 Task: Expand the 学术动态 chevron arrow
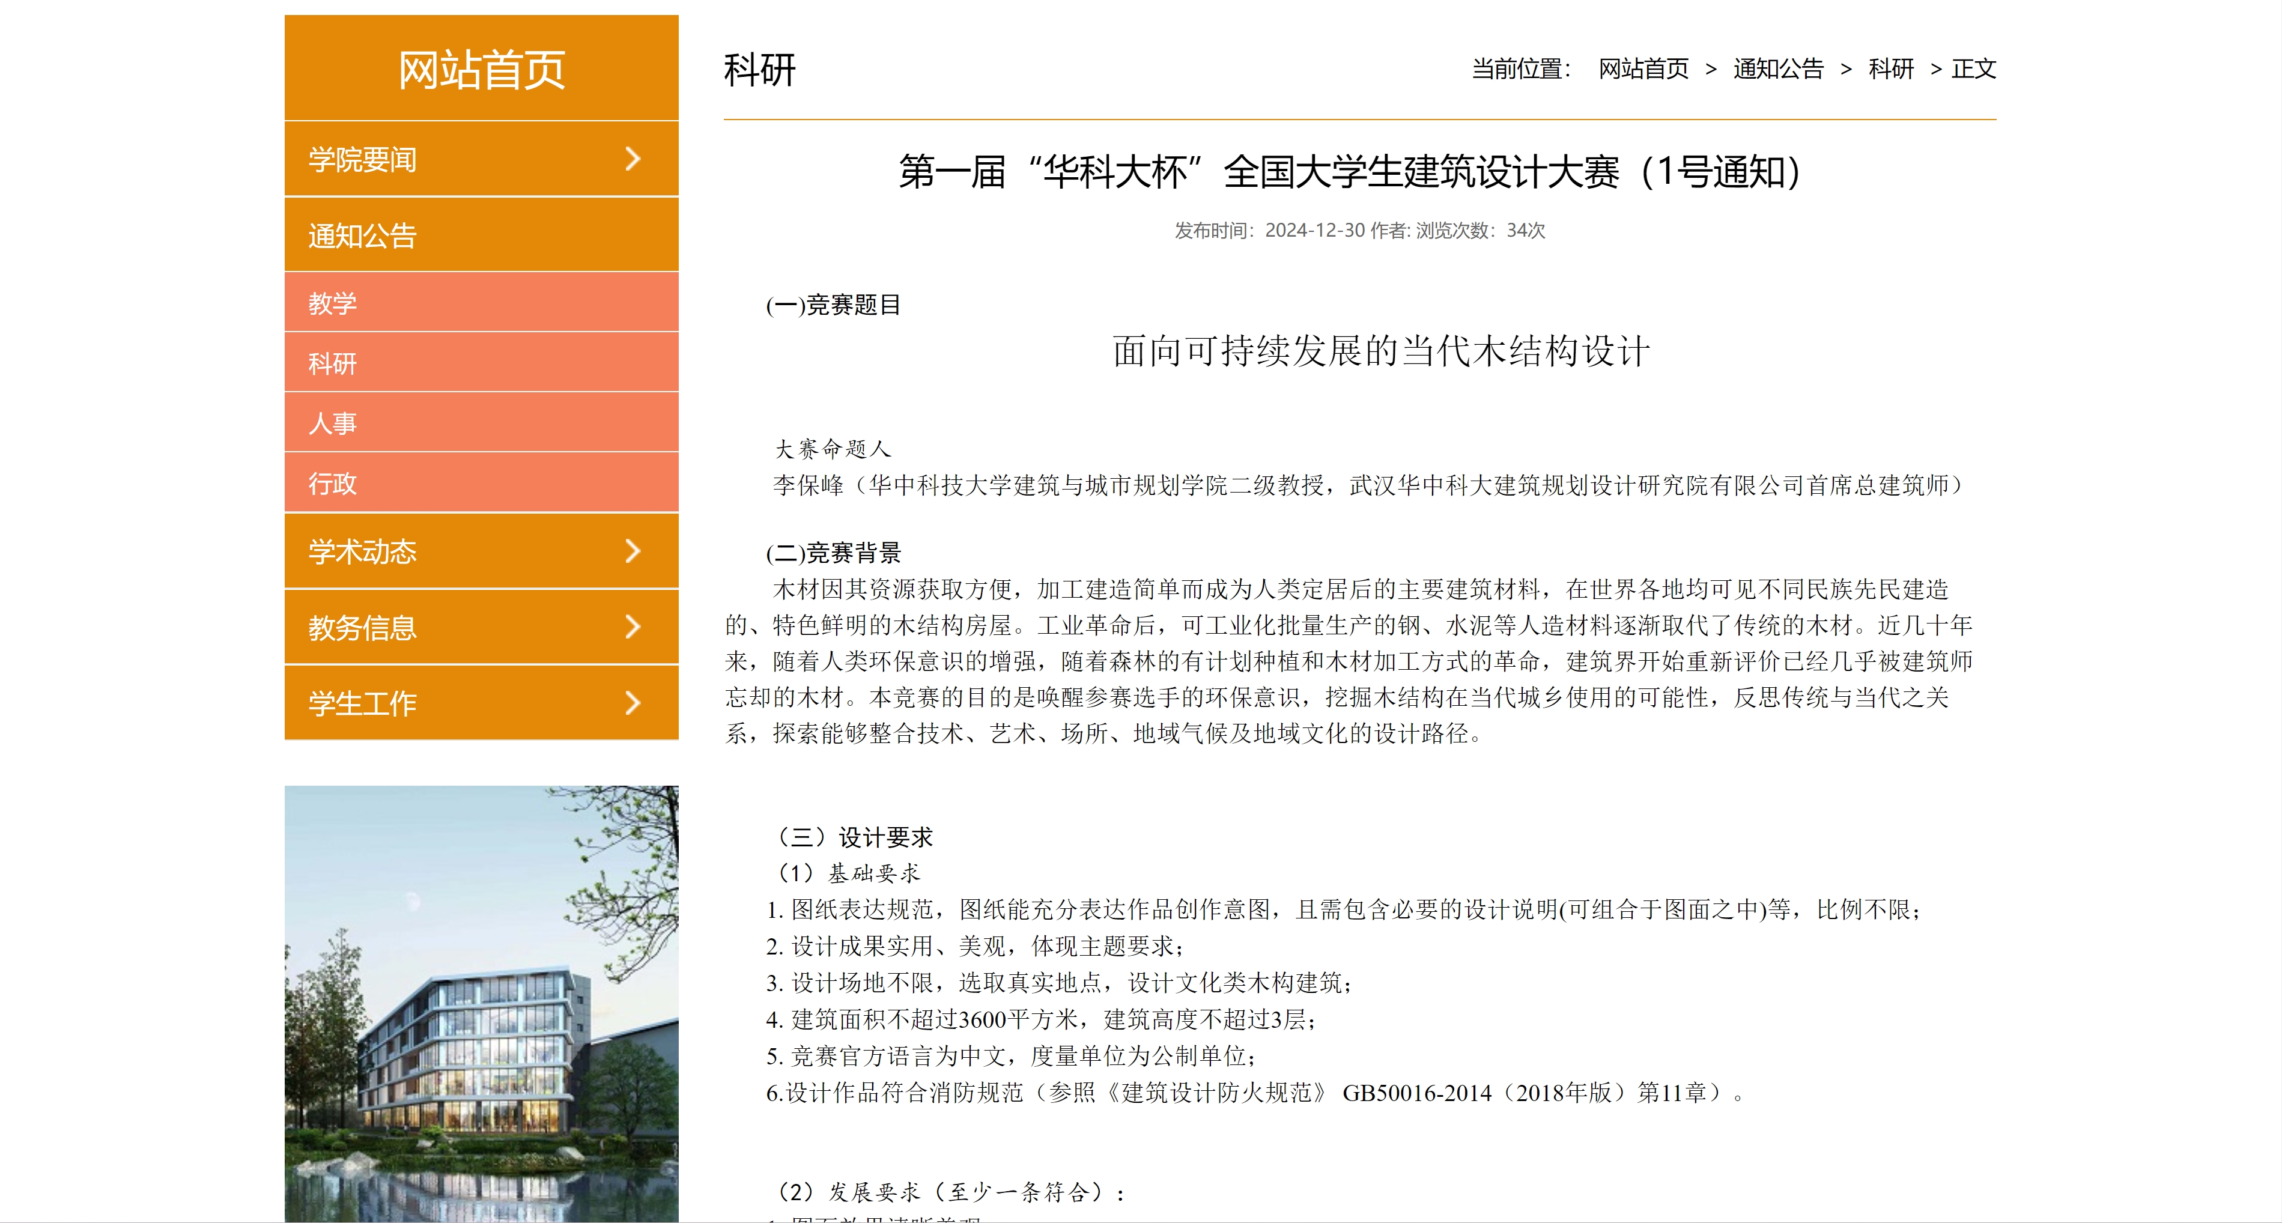point(632,551)
